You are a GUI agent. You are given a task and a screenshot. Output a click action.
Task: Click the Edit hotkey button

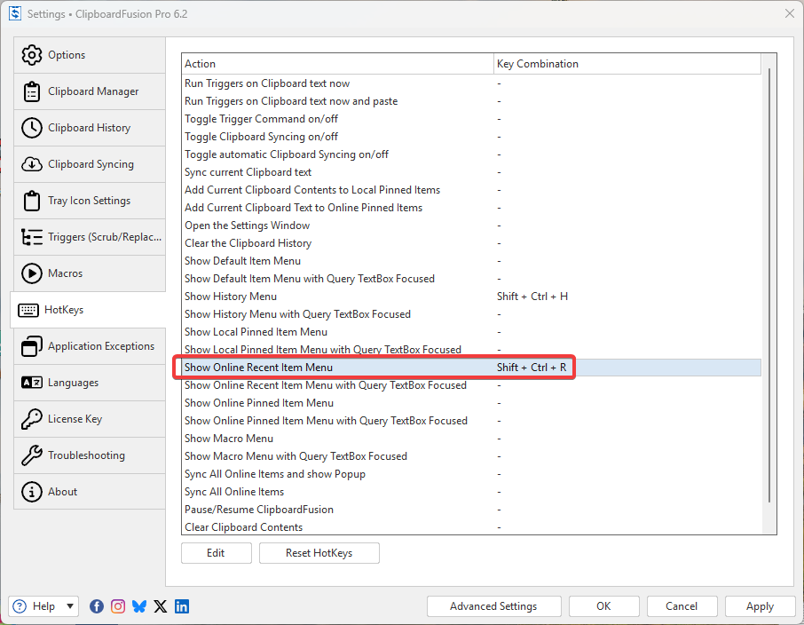tap(216, 553)
